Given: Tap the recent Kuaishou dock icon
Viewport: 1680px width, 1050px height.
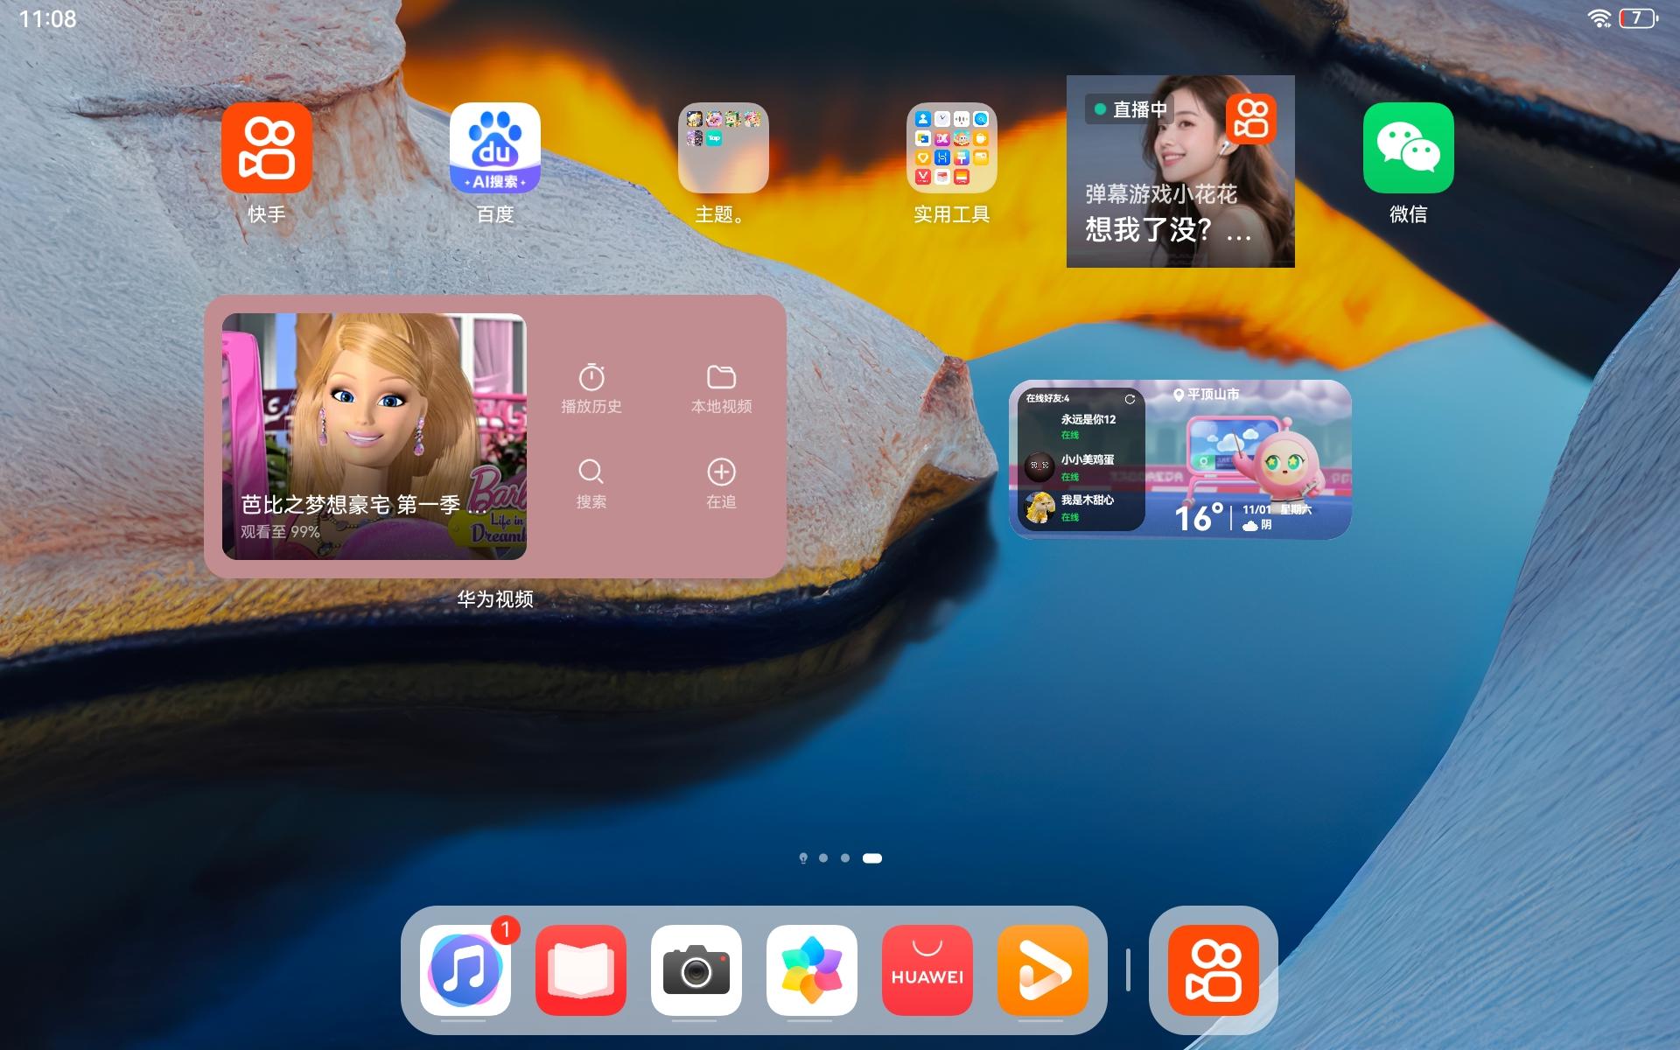Looking at the screenshot, I should pyautogui.click(x=1213, y=969).
